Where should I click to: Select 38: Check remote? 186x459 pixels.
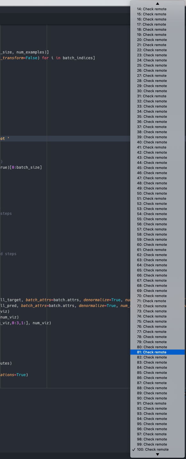point(158,132)
